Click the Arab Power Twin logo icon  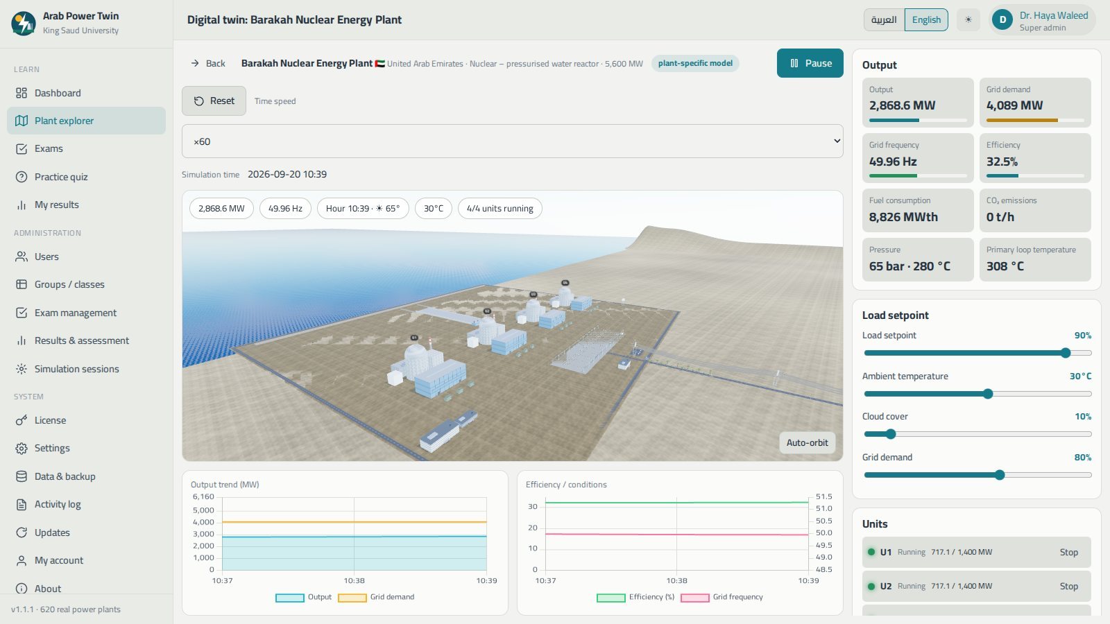pos(24,23)
